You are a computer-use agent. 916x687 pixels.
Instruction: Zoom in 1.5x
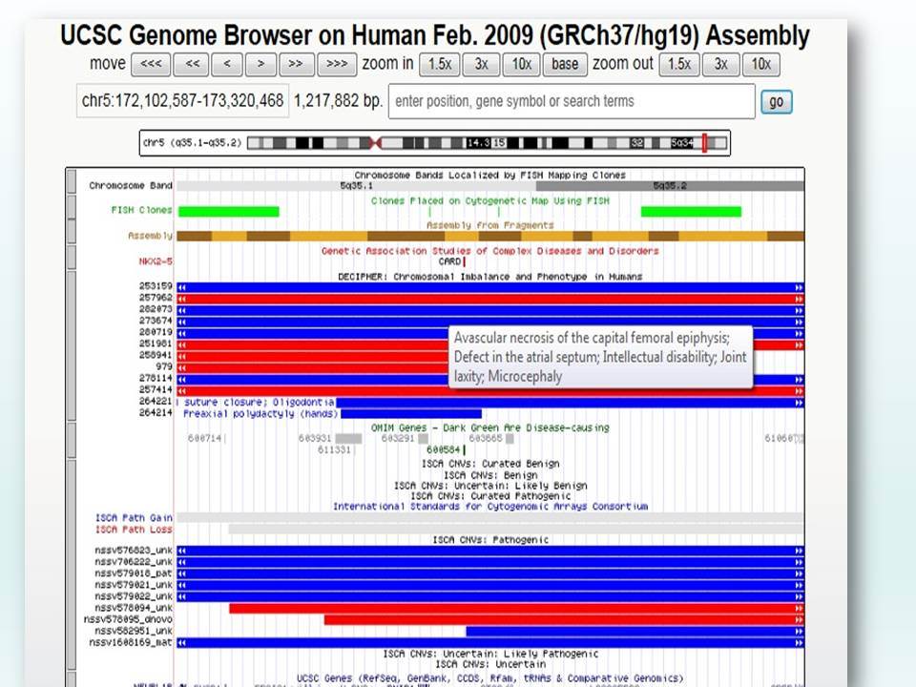tap(439, 64)
